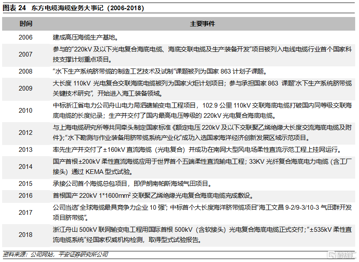Click the 格隆汇 watermark logo icon
Image resolution: width=359 pixels, height=262 pixels.
tap(330, 255)
